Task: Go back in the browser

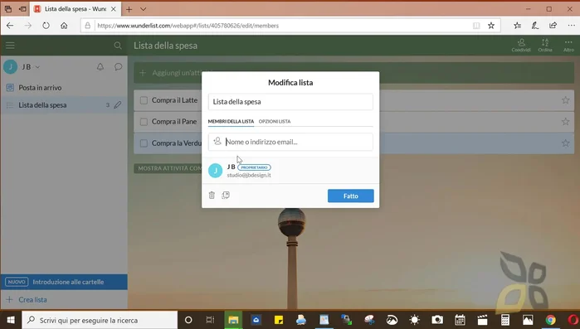Action: coord(10,26)
